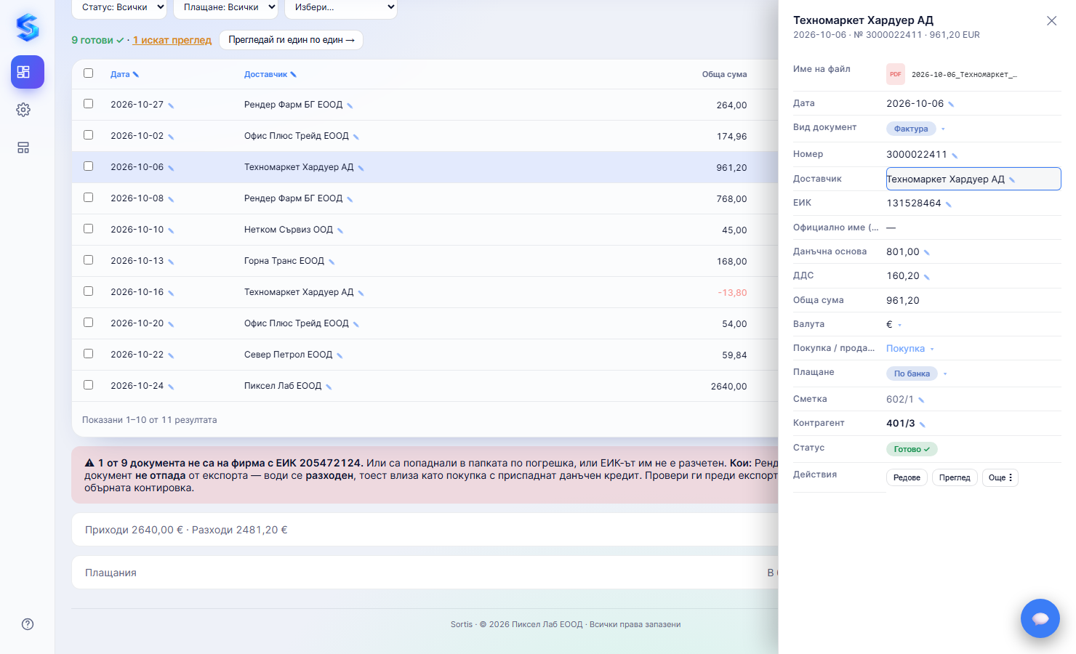The image size is (1076, 654).
Task: Edit ЕИК 131528464 pencil icon
Action: coord(949,204)
